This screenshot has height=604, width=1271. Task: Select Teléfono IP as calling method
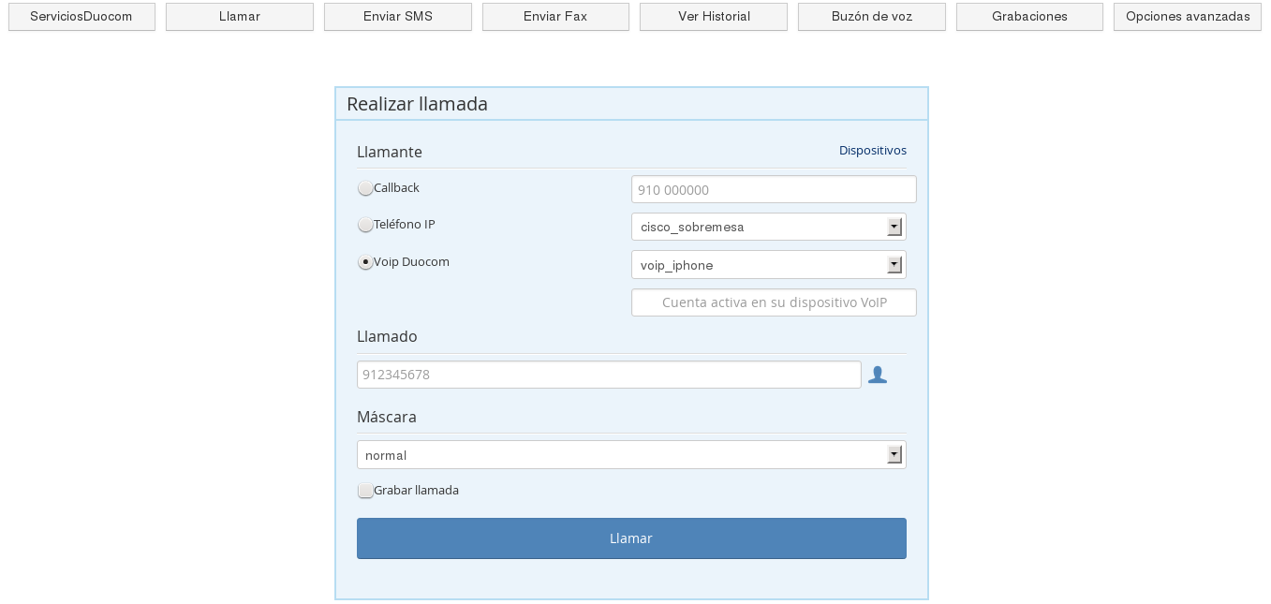[365, 225]
